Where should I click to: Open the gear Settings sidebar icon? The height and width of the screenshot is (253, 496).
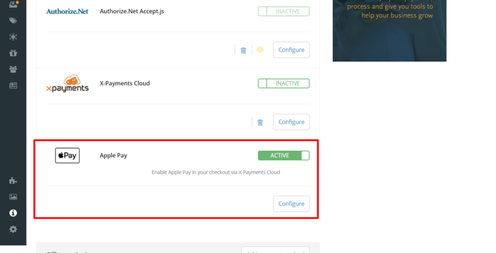[13, 229]
